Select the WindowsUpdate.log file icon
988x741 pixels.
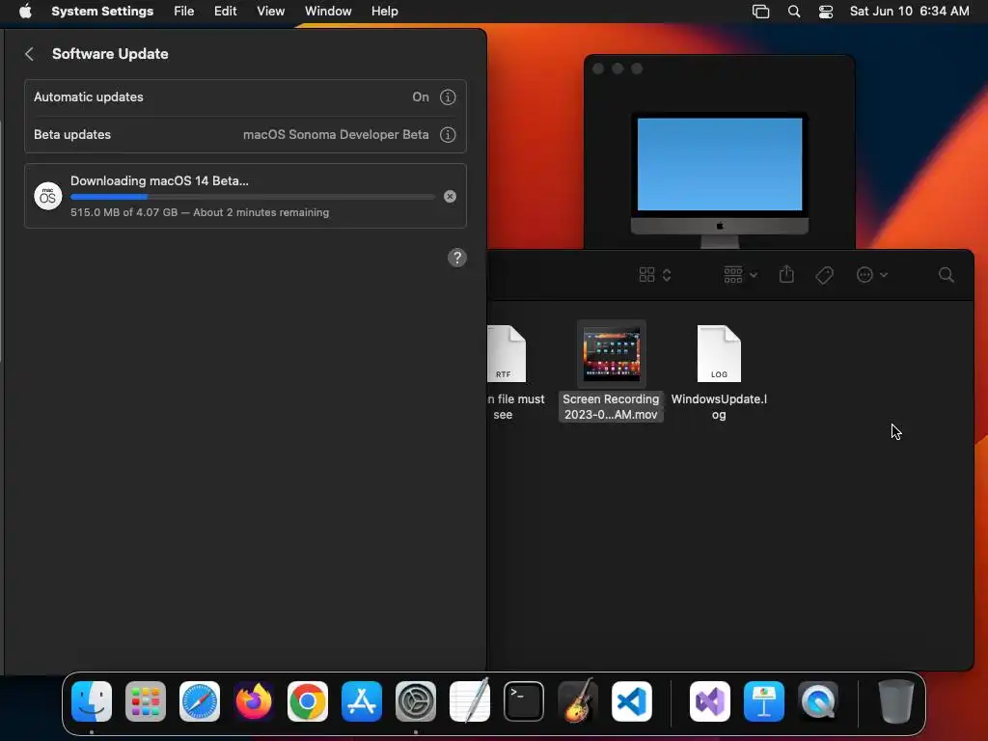point(719,353)
